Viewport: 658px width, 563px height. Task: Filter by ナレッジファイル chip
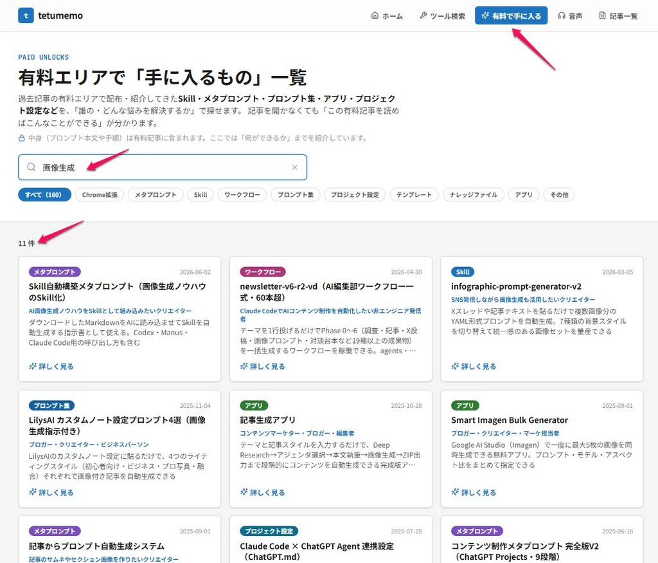click(x=474, y=194)
